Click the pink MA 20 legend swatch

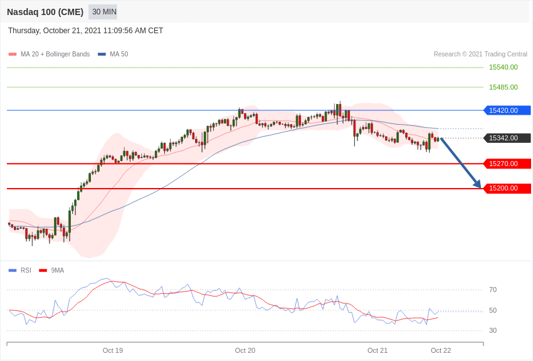(13, 55)
